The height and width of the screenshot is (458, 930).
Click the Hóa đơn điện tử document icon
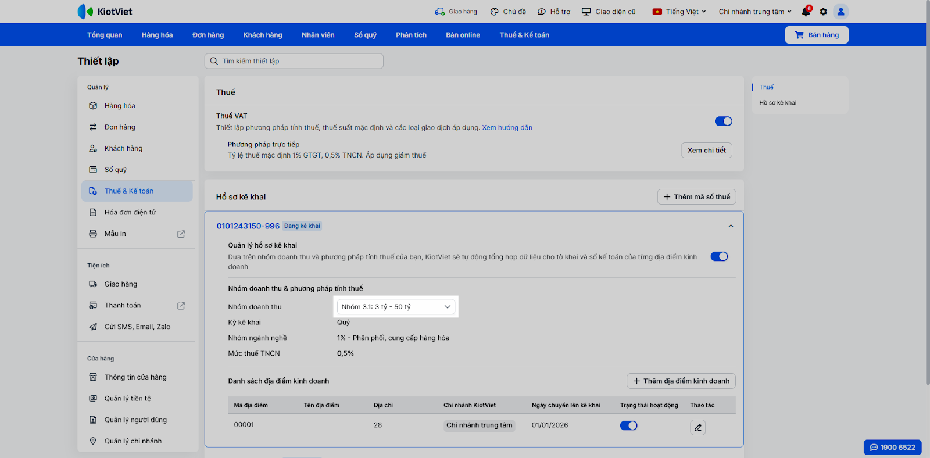[x=93, y=213]
